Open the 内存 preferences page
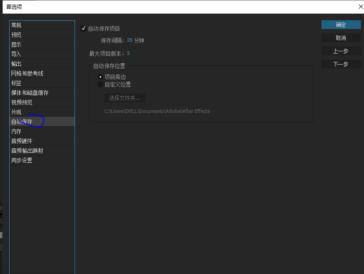Screen dimensions: 364x274 (x=42, y=132)
